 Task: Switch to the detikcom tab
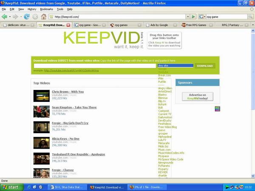point(18,25)
